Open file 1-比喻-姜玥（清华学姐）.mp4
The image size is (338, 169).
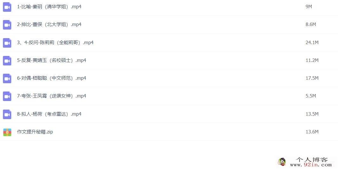coord(49,7)
